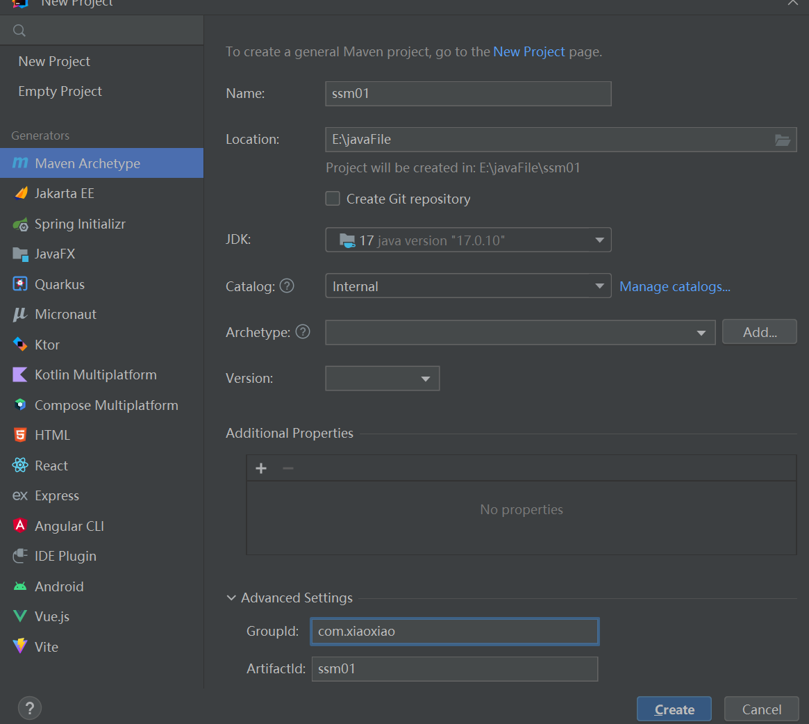Click the Name input field

468,94
